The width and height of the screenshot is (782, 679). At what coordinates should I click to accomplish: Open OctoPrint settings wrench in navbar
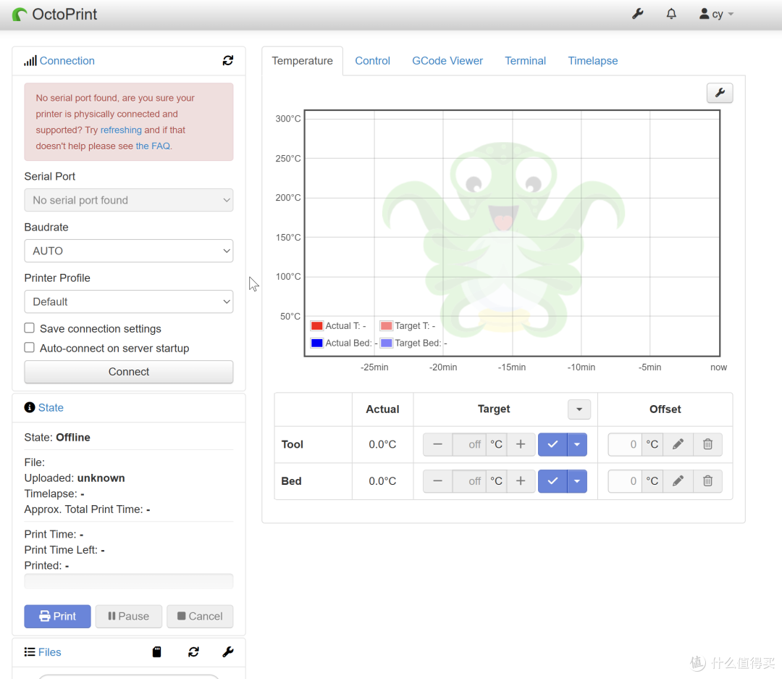[637, 14]
